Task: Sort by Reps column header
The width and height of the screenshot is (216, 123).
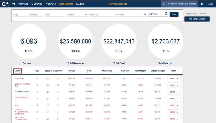Action: pyautogui.click(x=37, y=71)
